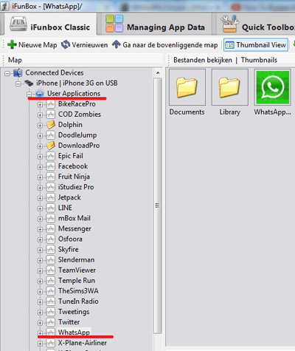
Task: Click the COD Zombies app icon
Action: click(x=50, y=115)
